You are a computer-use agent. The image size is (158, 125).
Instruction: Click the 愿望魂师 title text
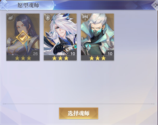click(28, 5)
